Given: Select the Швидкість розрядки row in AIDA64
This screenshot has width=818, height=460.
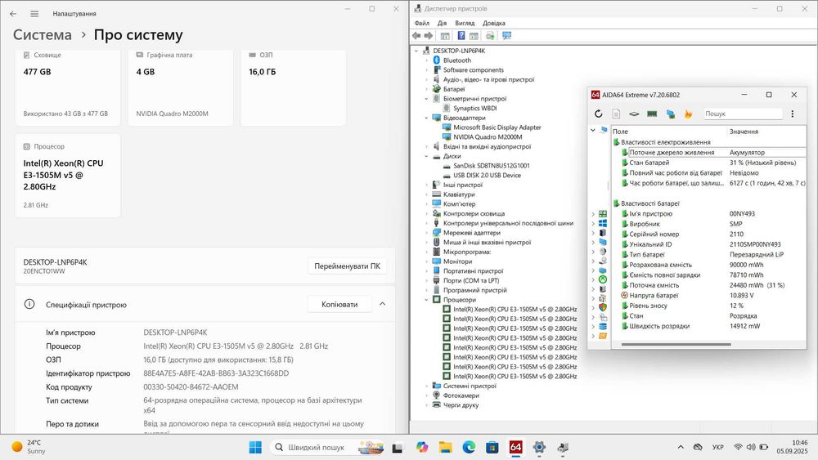Looking at the screenshot, I should 708,326.
